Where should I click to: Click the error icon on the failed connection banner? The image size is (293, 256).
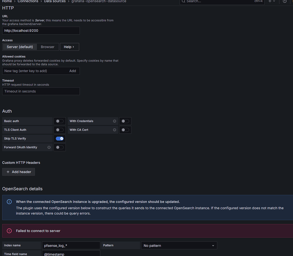(x=9, y=231)
